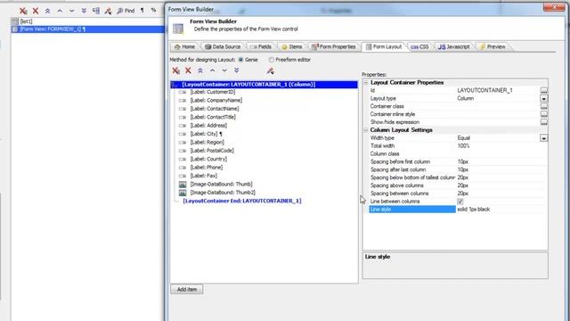The width and height of the screenshot is (570, 321).
Task: Select Label: ContactTitle row
Action: point(213,118)
